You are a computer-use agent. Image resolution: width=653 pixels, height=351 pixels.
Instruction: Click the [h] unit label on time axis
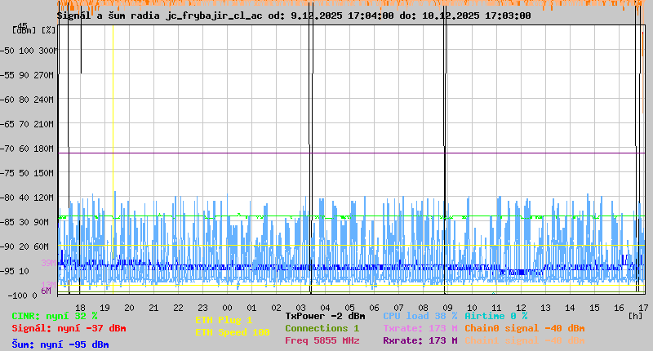635,316
